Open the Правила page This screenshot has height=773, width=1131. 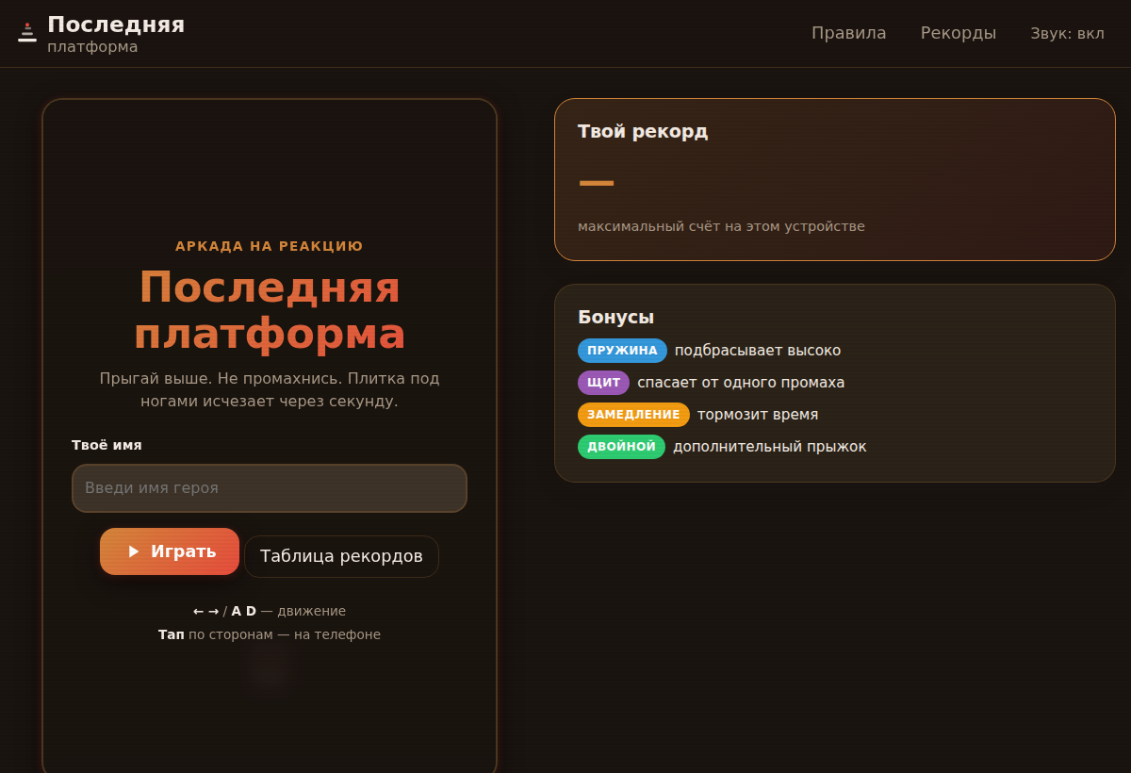(x=848, y=33)
